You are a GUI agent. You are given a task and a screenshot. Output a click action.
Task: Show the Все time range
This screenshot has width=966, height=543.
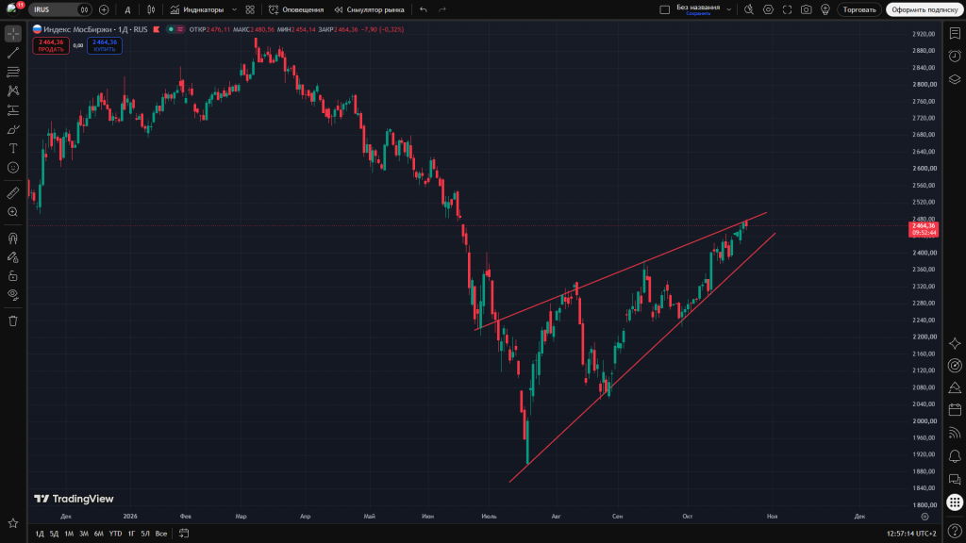[x=160, y=534]
